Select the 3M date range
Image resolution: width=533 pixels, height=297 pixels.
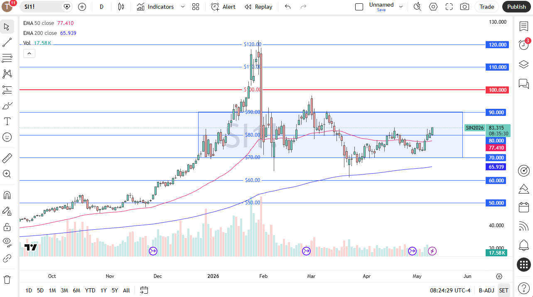64,290
